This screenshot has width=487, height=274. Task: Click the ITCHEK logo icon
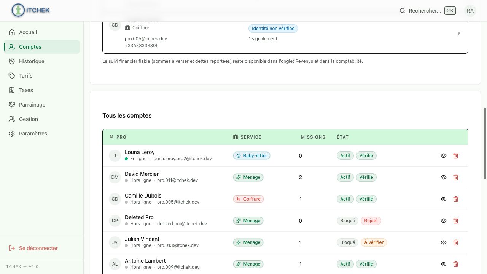(18, 10)
